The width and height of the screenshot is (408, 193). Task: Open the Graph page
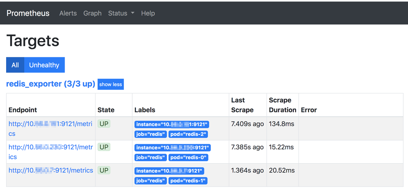92,13
